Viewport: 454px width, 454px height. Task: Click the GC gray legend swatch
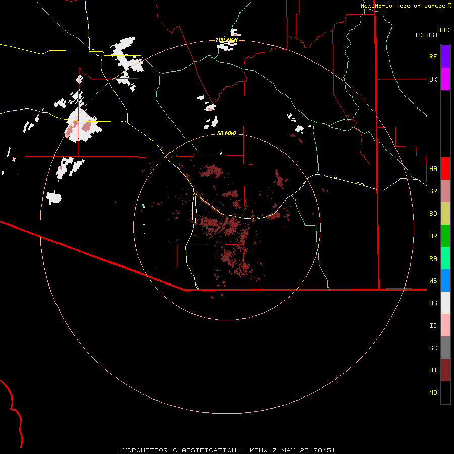[x=445, y=348]
